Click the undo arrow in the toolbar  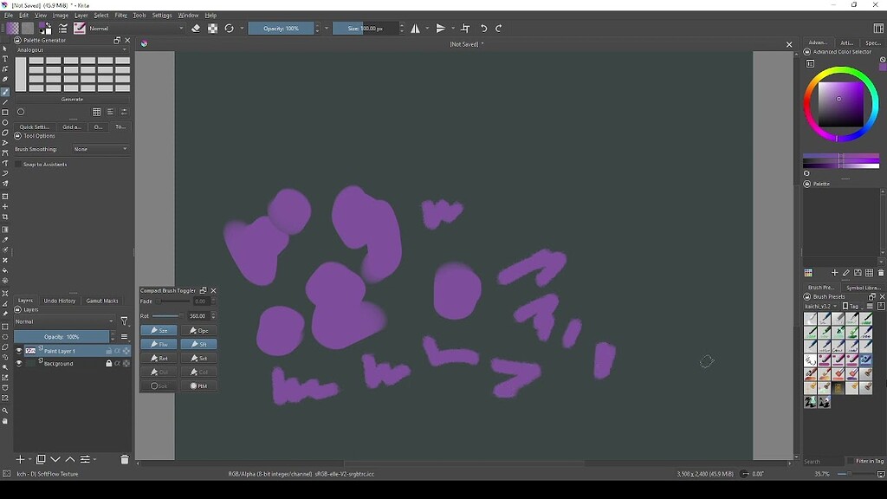[484, 29]
